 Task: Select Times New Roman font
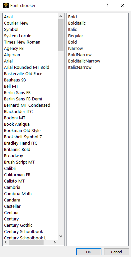pos(22,42)
